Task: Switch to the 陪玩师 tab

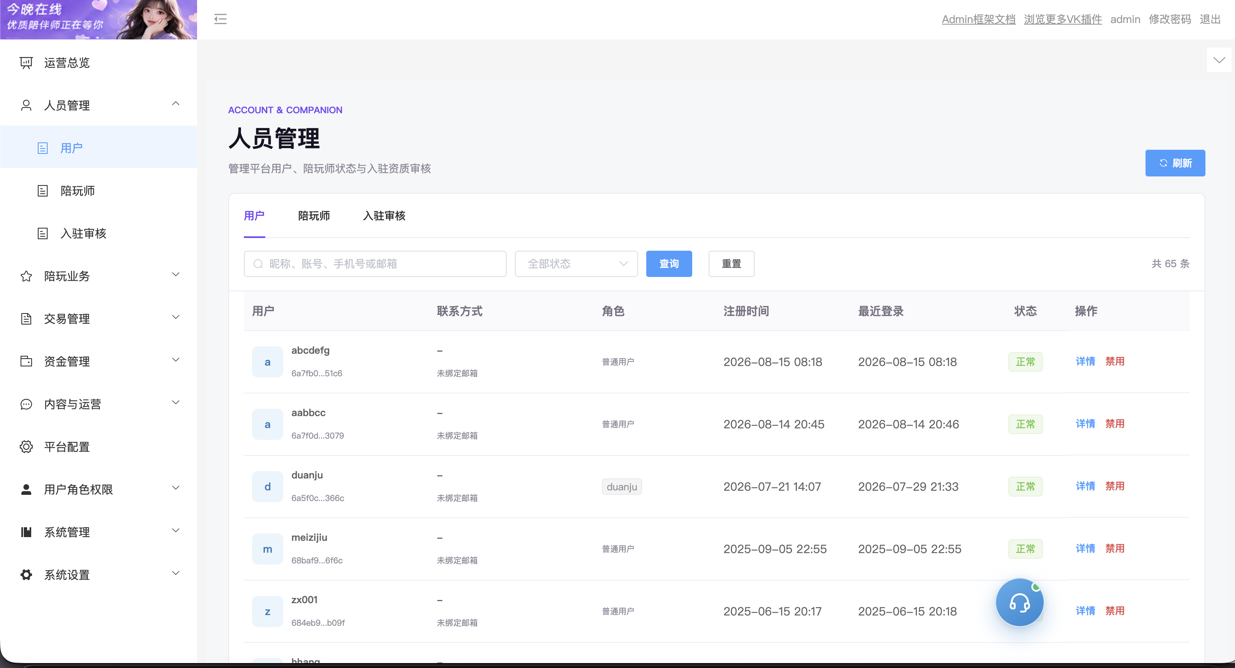Action: pos(314,216)
